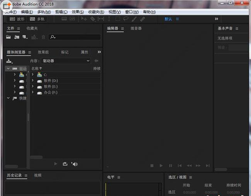Switch to Waveform (波形) view

click(x=17, y=19)
